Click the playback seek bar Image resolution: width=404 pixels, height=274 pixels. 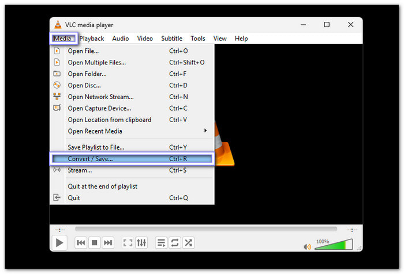click(x=205, y=229)
